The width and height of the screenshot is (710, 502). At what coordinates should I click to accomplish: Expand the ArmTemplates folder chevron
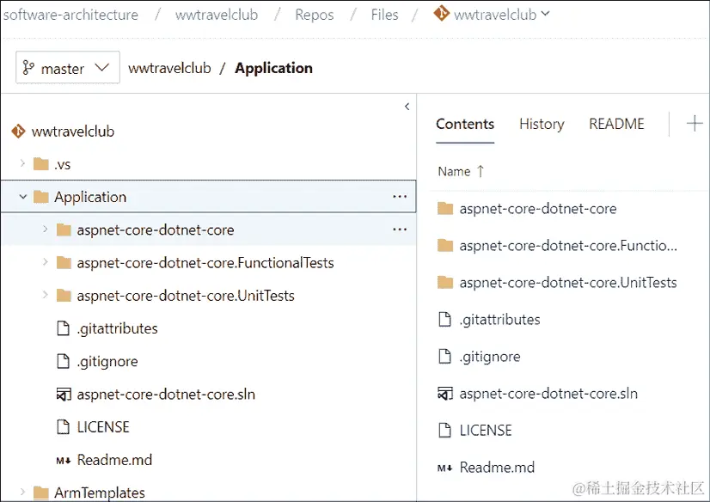(x=22, y=493)
